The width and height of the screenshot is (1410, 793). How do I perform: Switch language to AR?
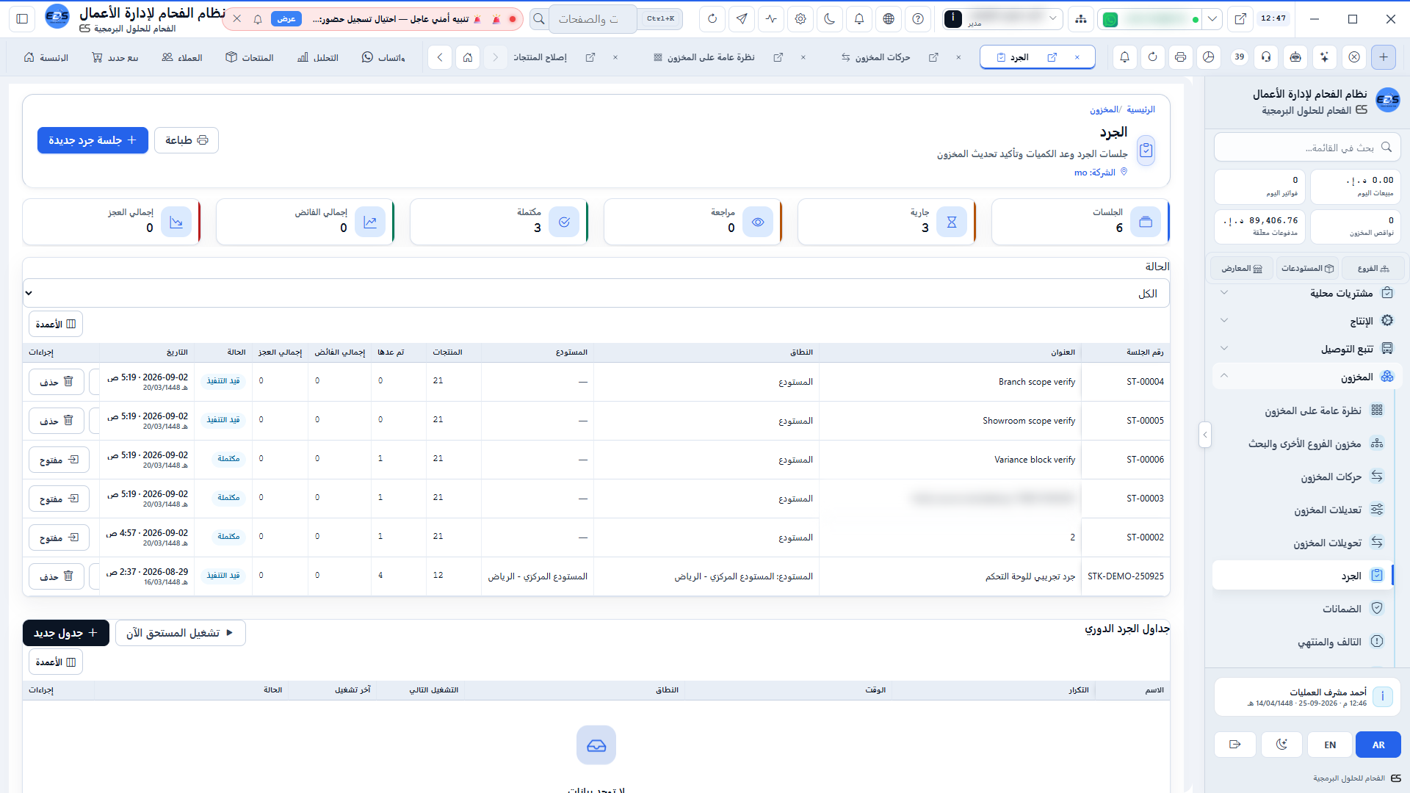click(1378, 745)
